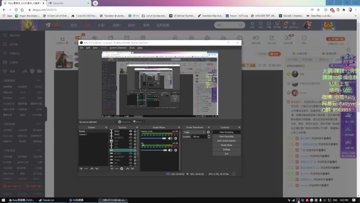Toggle the lock on the VALORANT source
The image size is (360, 203).
click(x=135, y=157)
